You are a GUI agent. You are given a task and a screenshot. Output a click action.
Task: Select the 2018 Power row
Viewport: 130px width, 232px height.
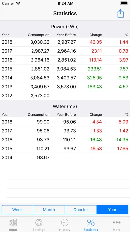(65, 42)
